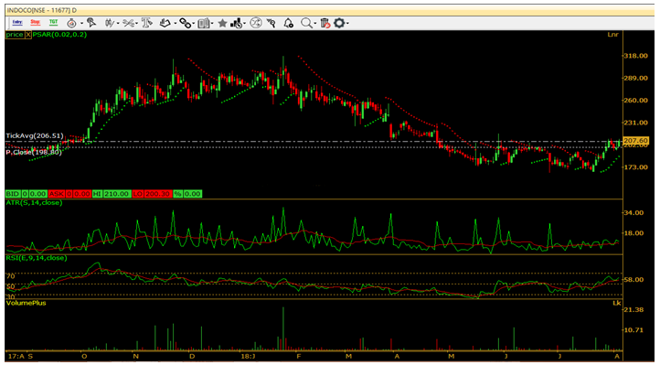Expand the scissors tool dropdown arrow
The image size is (660, 365).
pos(137,23)
